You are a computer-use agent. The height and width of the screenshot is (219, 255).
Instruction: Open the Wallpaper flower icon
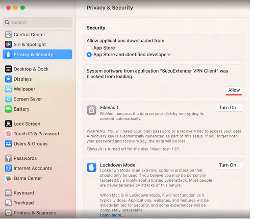point(8,89)
